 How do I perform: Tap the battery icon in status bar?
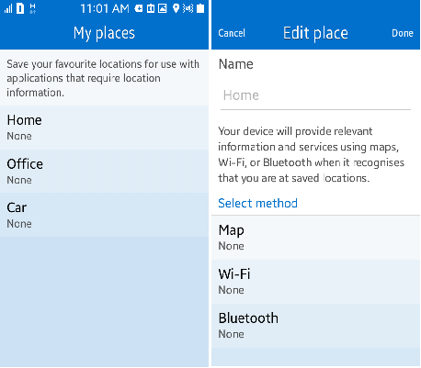200,8
